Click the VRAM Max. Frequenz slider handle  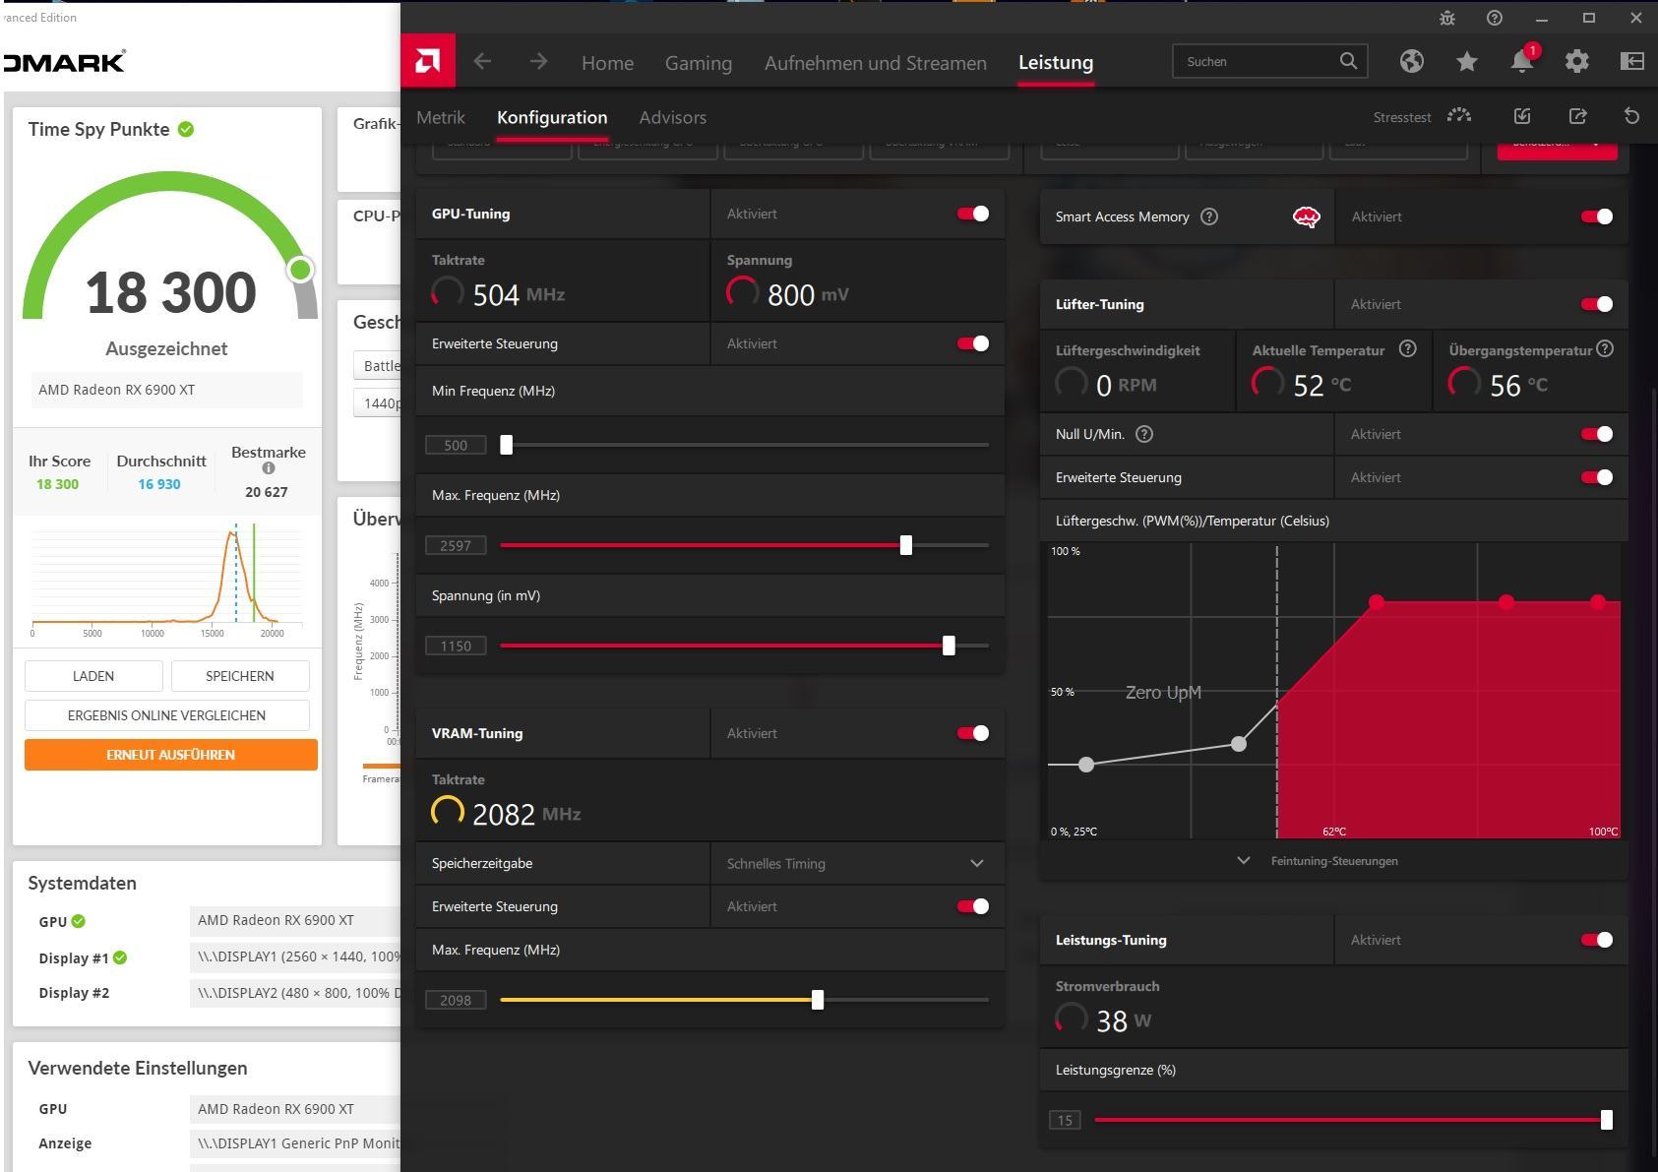coord(818,1000)
